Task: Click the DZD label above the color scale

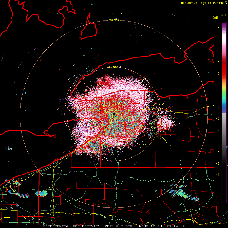Action: [223, 15]
